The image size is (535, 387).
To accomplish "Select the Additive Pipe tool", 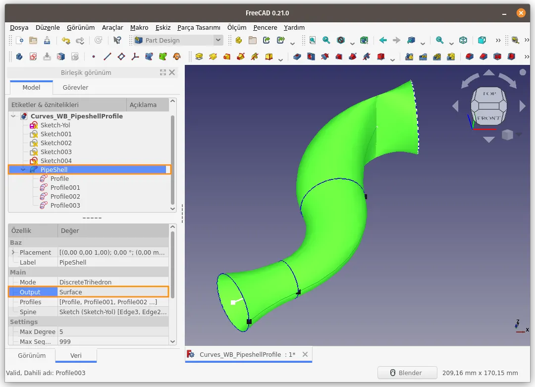I will tap(241, 56).
